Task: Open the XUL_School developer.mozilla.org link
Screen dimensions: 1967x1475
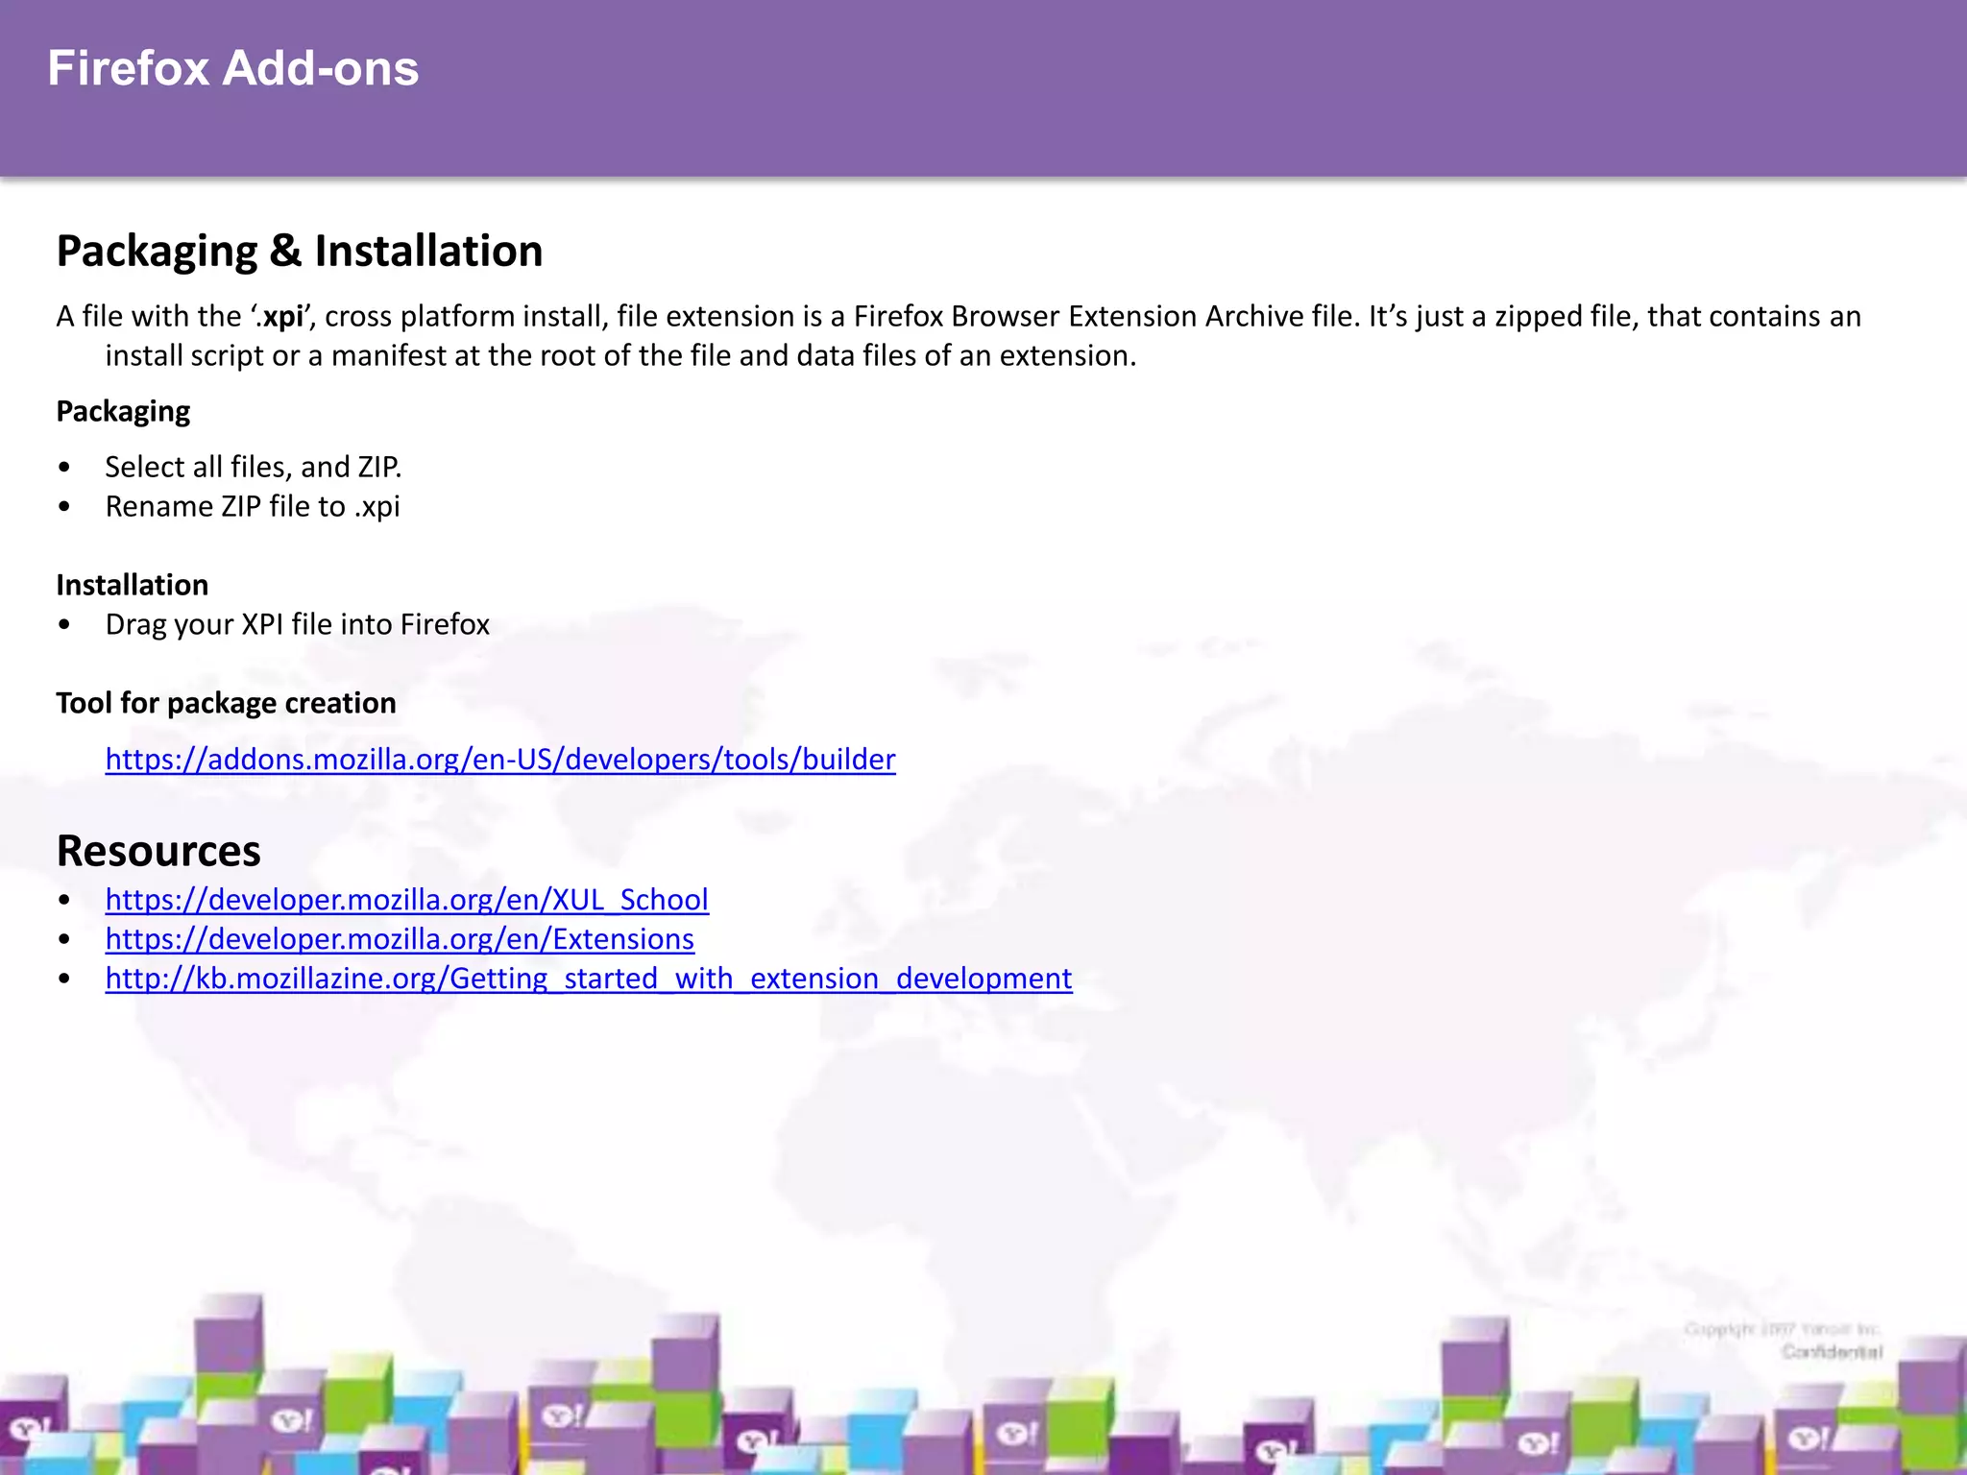Action: tap(407, 900)
